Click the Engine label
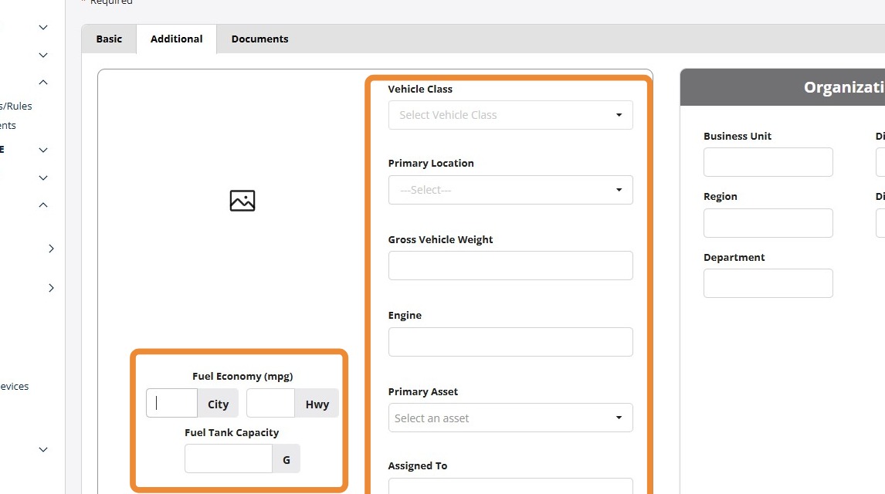Image resolution: width=885 pixels, height=494 pixels. tap(405, 315)
